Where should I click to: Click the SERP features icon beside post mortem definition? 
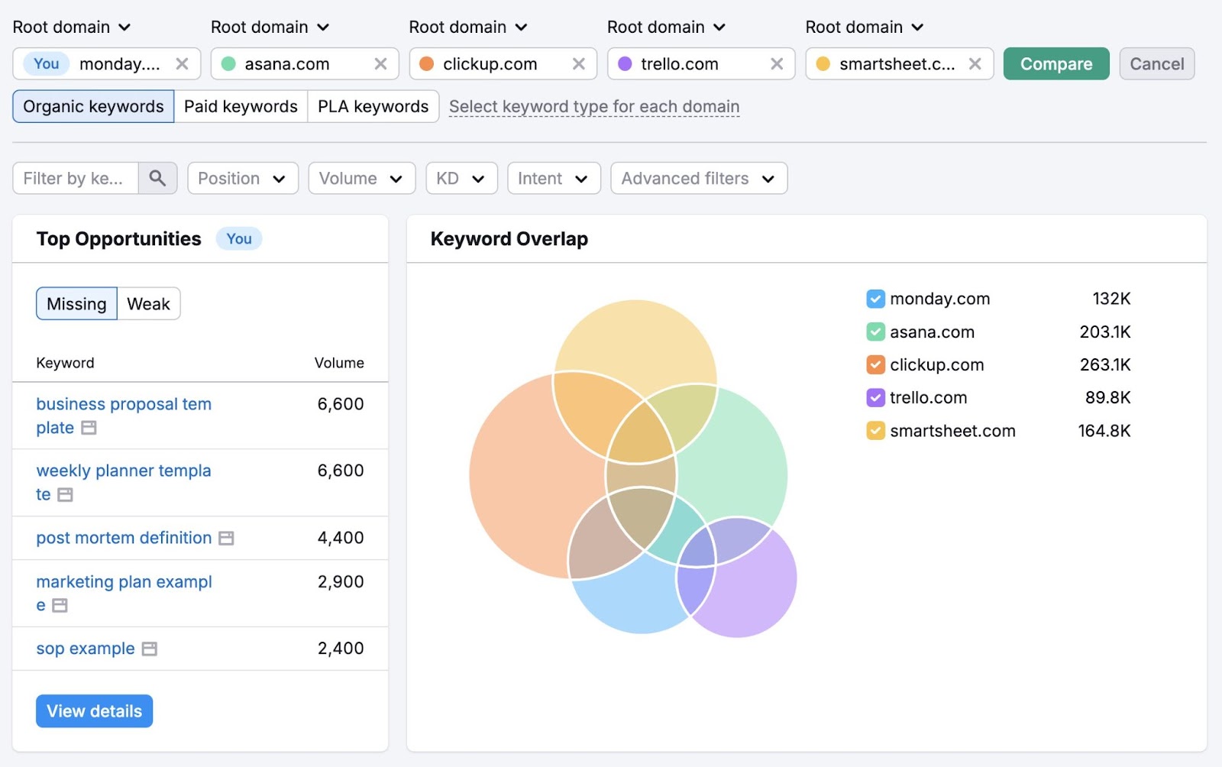tap(225, 538)
